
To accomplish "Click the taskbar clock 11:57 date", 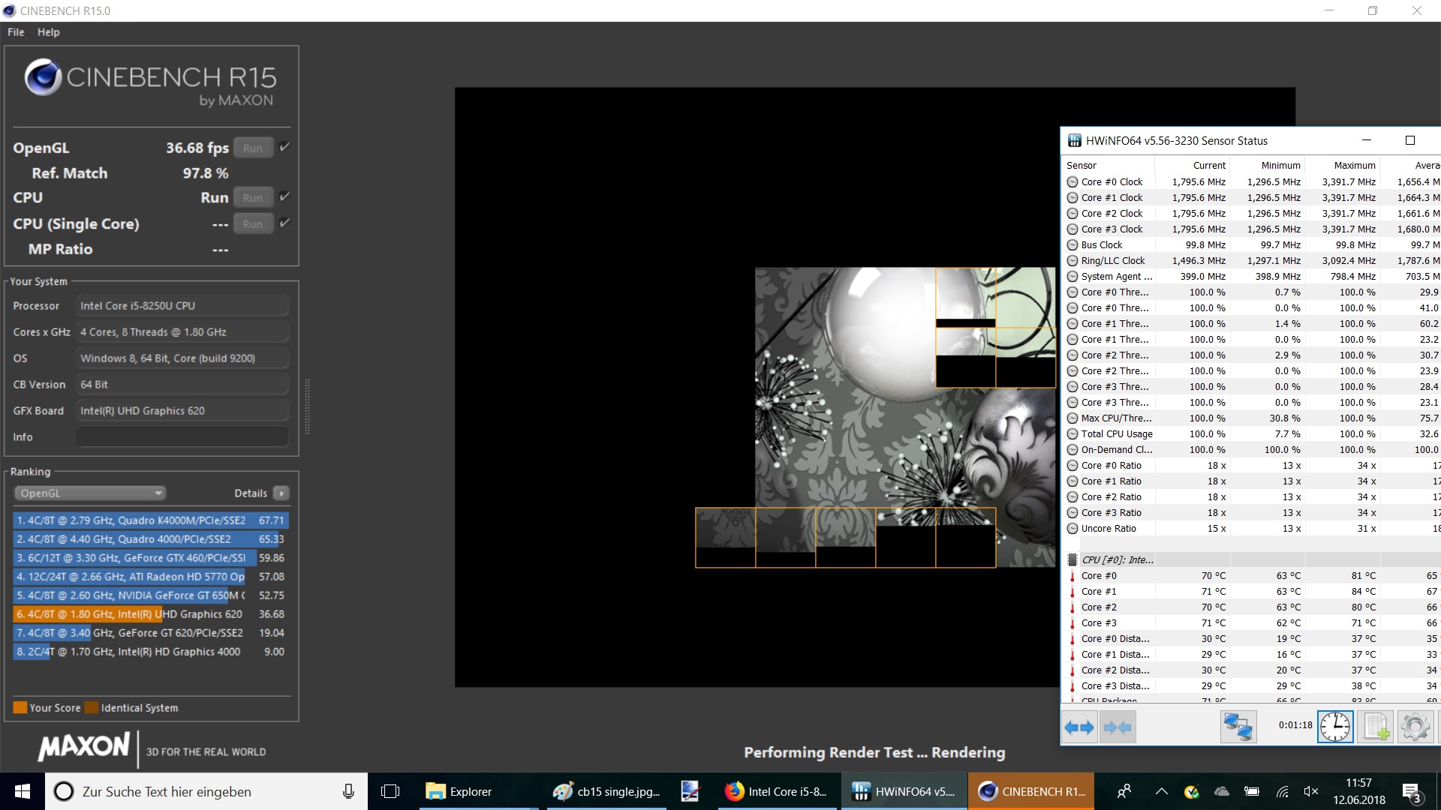I will (x=1358, y=791).
